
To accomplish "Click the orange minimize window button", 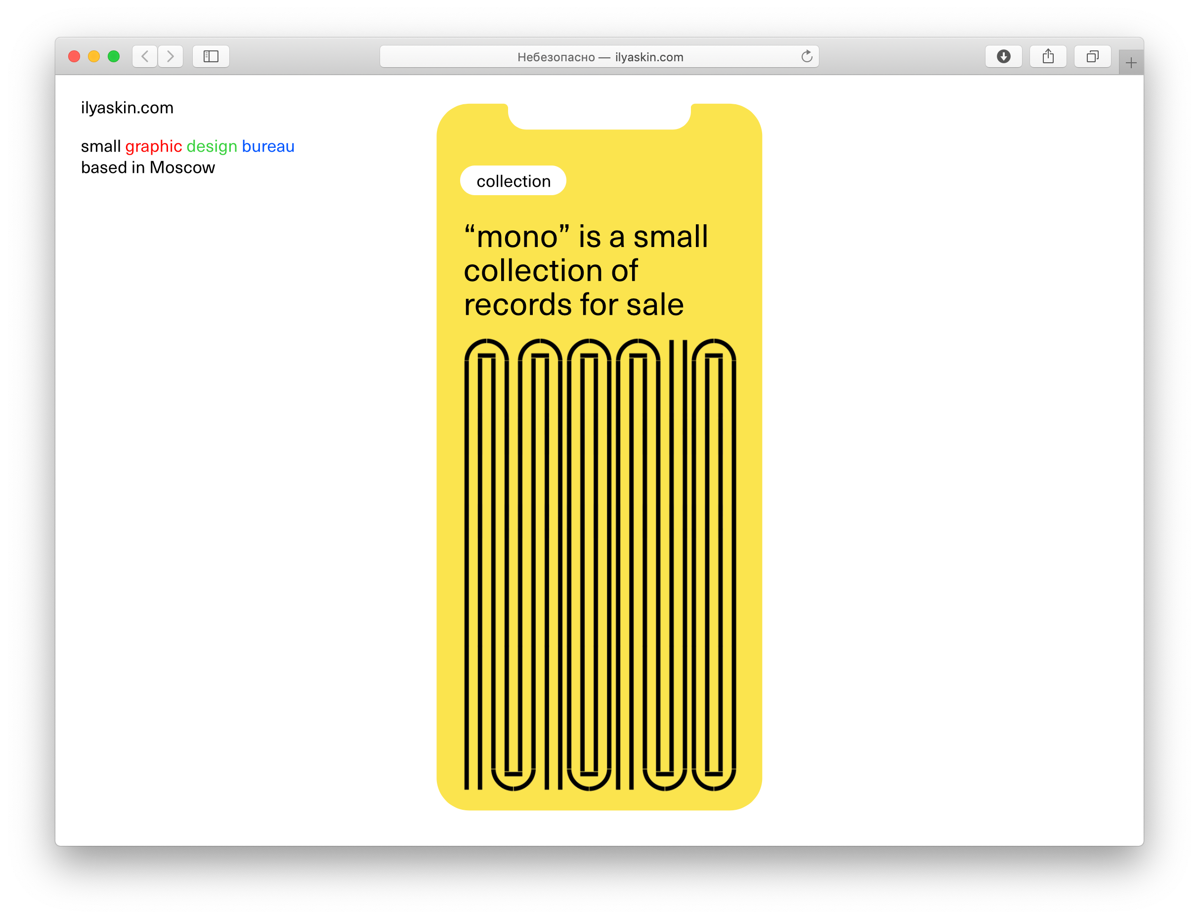I will [93, 56].
